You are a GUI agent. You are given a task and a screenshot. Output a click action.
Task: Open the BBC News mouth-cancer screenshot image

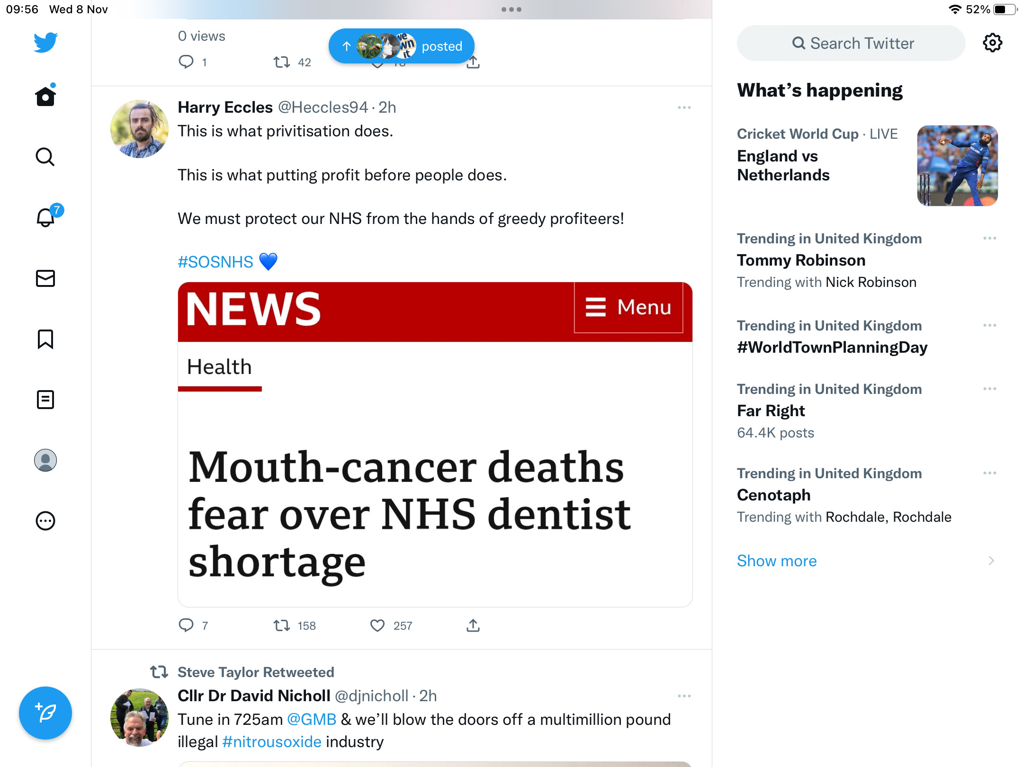pos(435,445)
